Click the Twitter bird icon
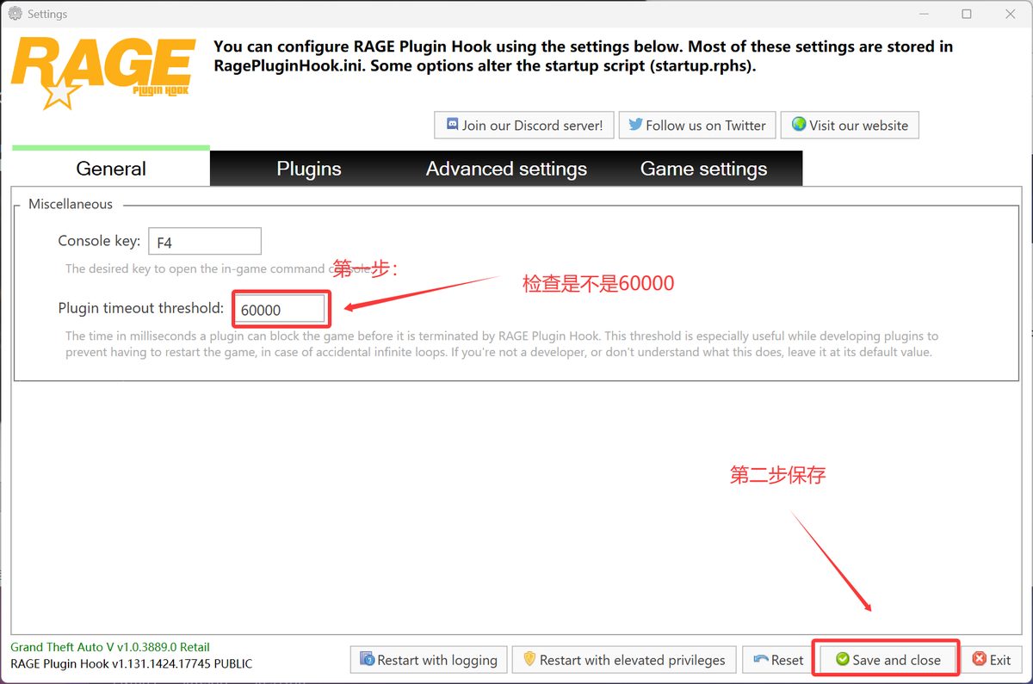This screenshot has height=684, width=1033. (x=635, y=125)
